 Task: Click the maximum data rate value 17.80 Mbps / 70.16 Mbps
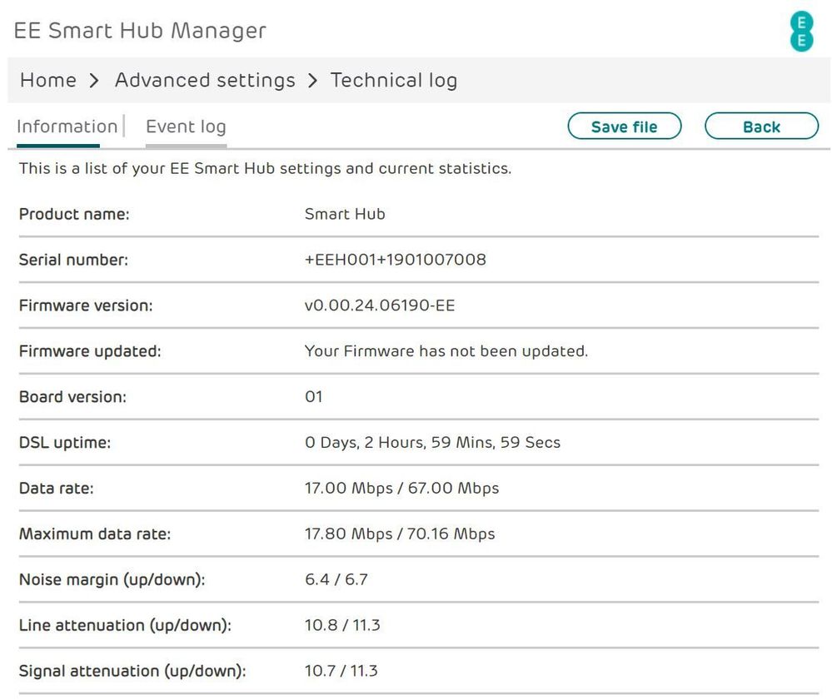(x=400, y=534)
